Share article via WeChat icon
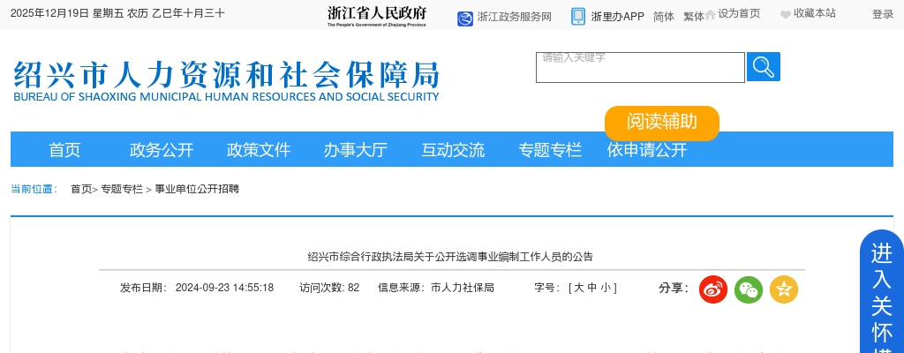The image size is (904, 353). [x=749, y=289]
